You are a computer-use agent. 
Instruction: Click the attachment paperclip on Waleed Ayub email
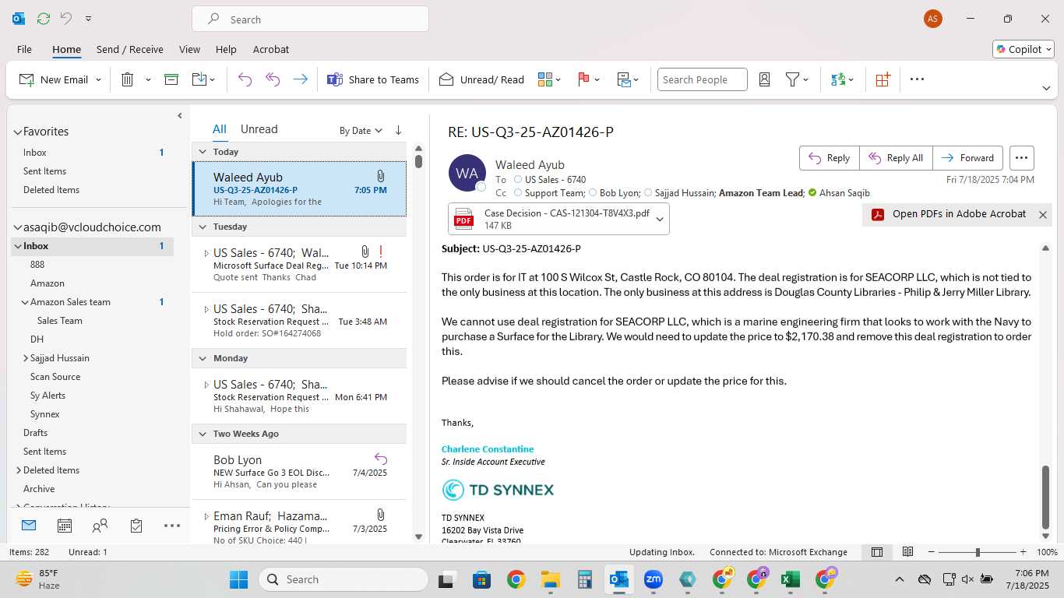(x=380, y=176)
